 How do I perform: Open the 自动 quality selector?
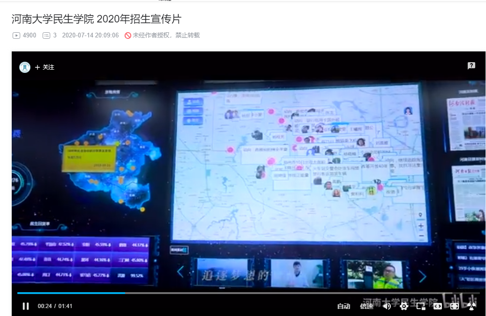tap(344, 306)
